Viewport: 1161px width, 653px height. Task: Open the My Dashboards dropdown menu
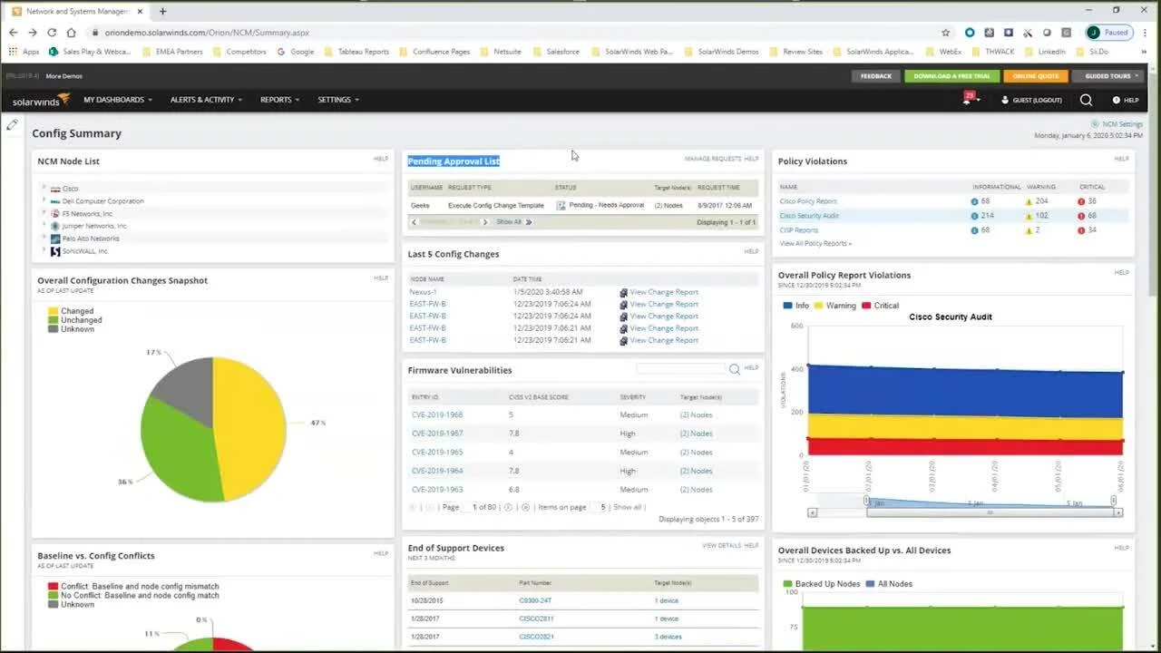tap(118, 100)
